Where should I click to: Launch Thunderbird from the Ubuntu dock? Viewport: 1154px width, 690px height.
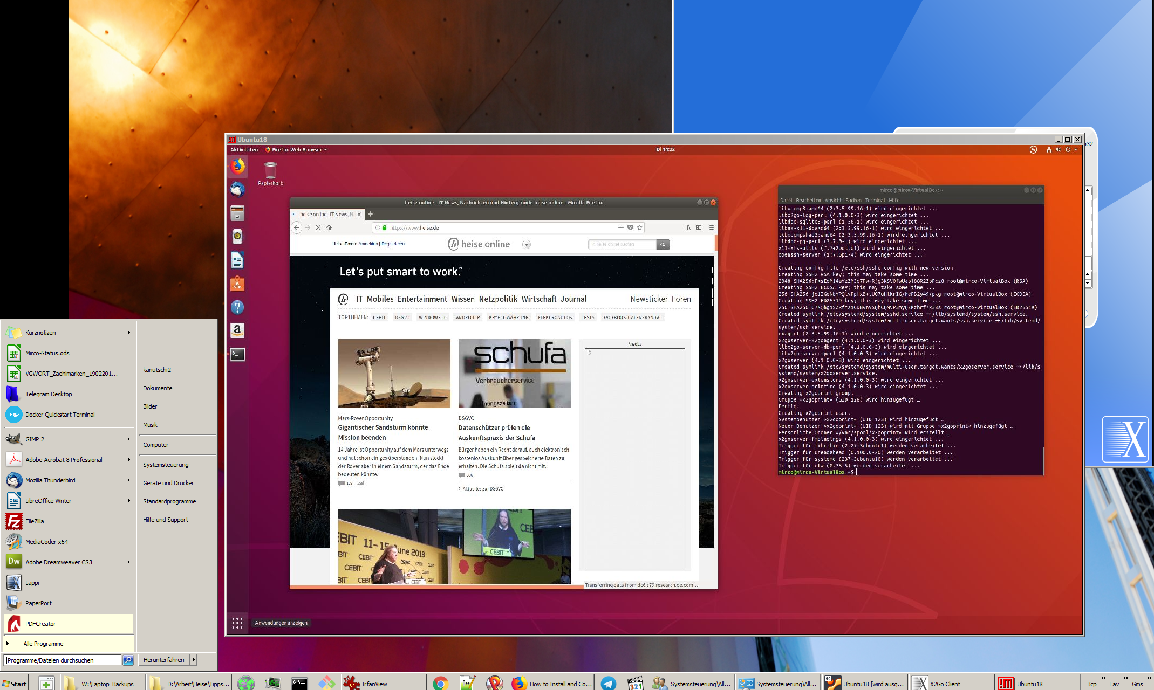237,190
